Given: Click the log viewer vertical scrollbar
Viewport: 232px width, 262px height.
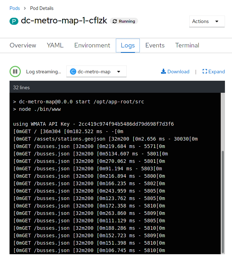Looking at the screenshot, I should [222, 202].
